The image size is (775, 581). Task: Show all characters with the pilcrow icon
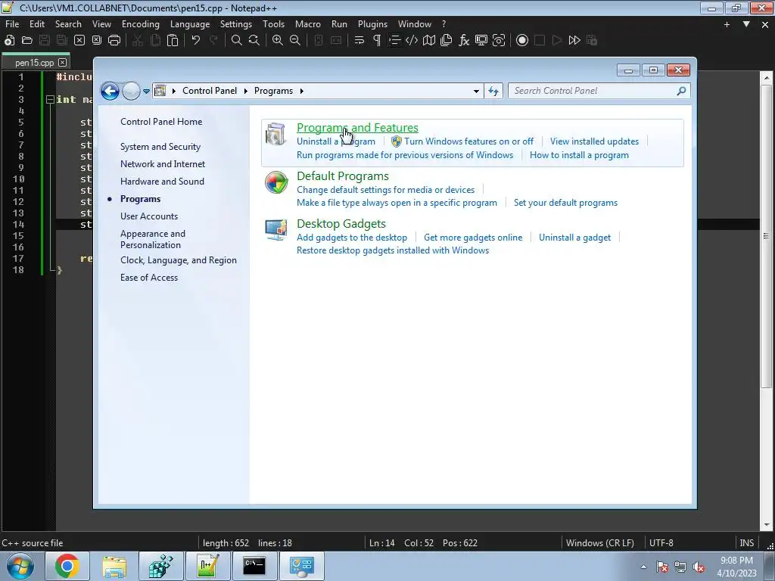click(377, 41)
